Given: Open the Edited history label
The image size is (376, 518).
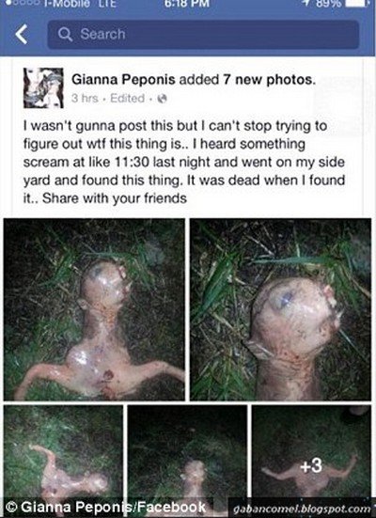Looking at the screenshot, I should (127, 99).
